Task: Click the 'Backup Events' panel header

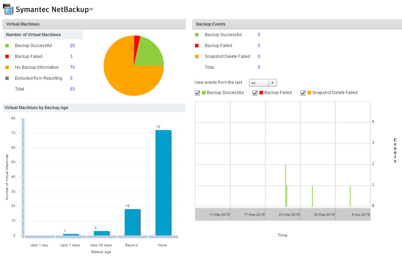Action: tap(297, 24)
